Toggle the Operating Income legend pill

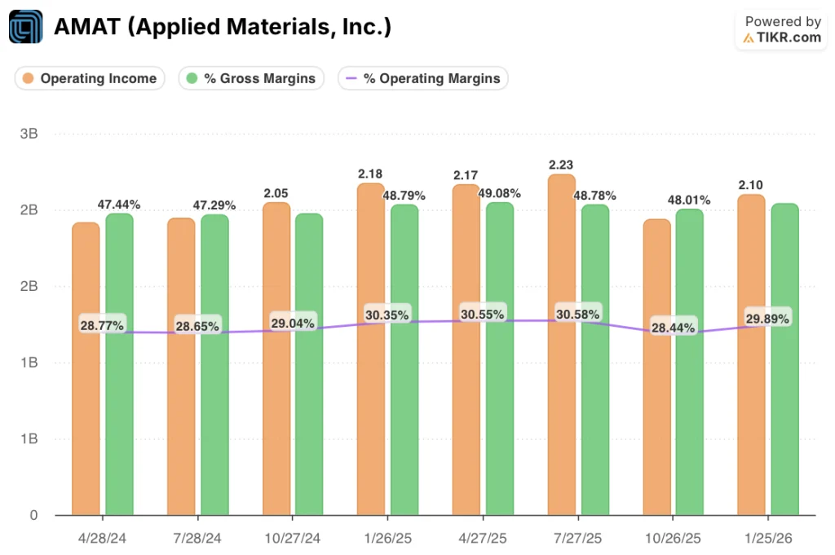(90, 78)
